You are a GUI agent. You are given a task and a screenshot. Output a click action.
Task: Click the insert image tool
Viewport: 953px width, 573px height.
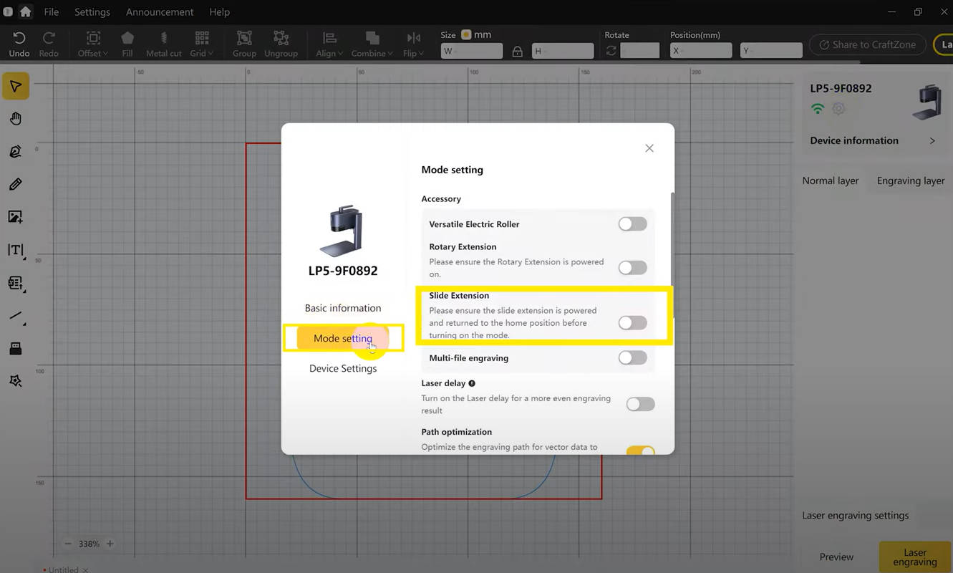tap(16, 217)
